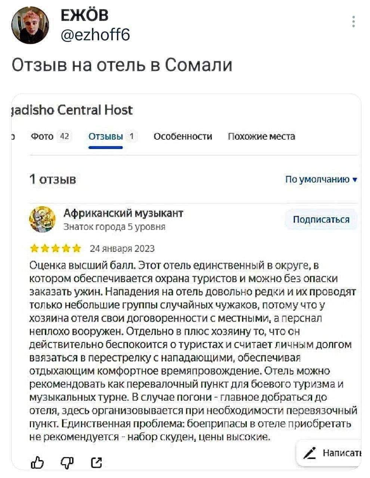This screenshot has height=478, width=370.
Task: Open ЕЖОВ's profile avatar
Action: click(30, 25)
